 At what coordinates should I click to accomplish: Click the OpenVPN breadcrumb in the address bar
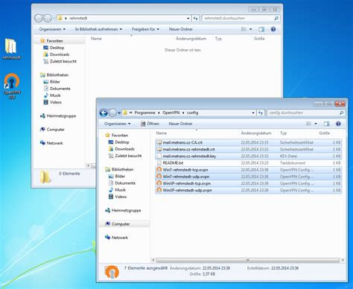[171, 112]
